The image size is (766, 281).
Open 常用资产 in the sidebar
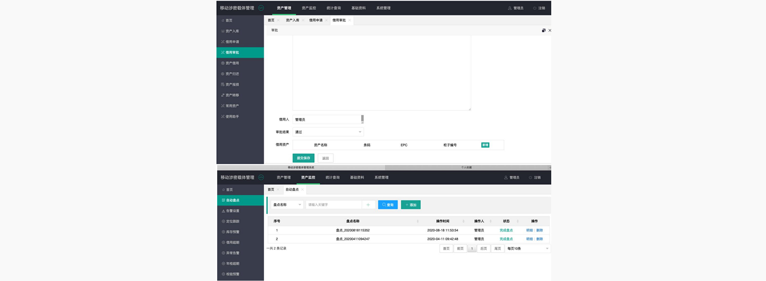[232, 106]
